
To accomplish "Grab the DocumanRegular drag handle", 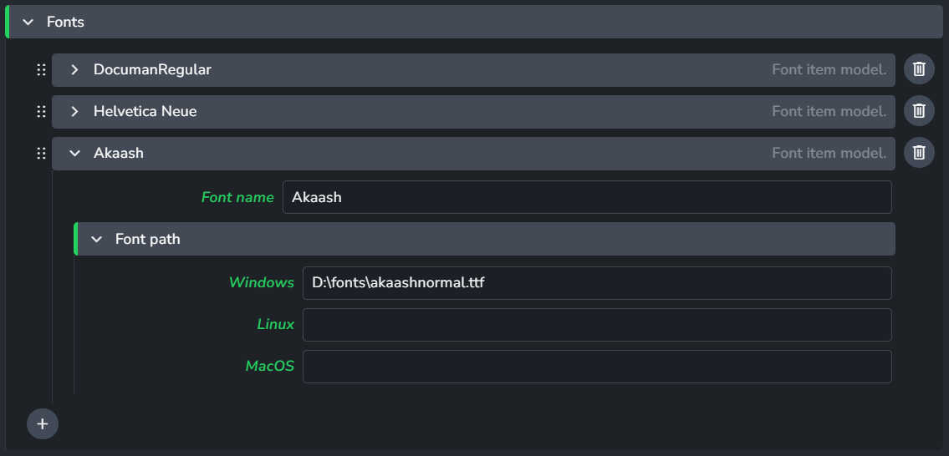I will tap(41, 70).
